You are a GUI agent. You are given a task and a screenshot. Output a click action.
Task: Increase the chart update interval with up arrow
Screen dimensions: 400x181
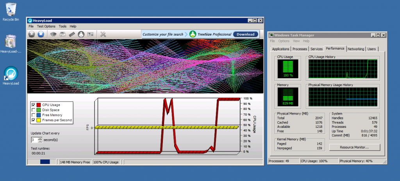pos(40,139)
